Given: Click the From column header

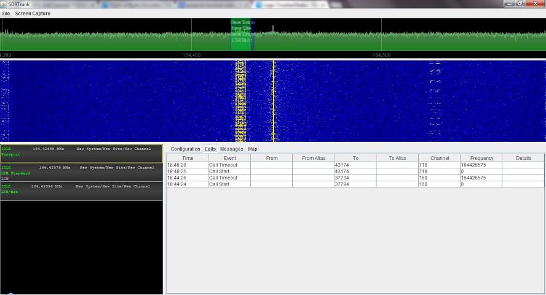Looking at the screenshot, I should coord(272,158).
